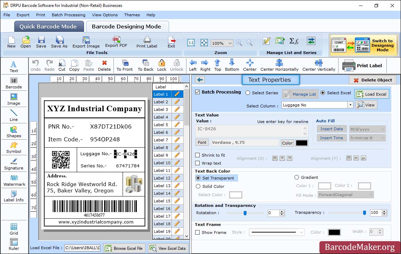Image resolution: width=401 pixels, height=254 pixels.
Task: Bring object To Front
Action: coord(125,65)
